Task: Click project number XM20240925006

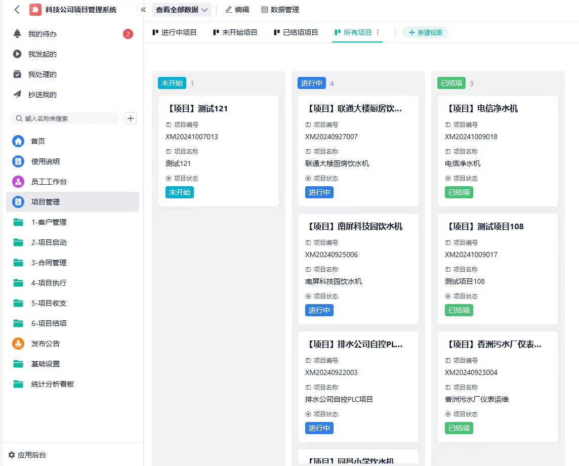Action: click(x=331, y=255)
